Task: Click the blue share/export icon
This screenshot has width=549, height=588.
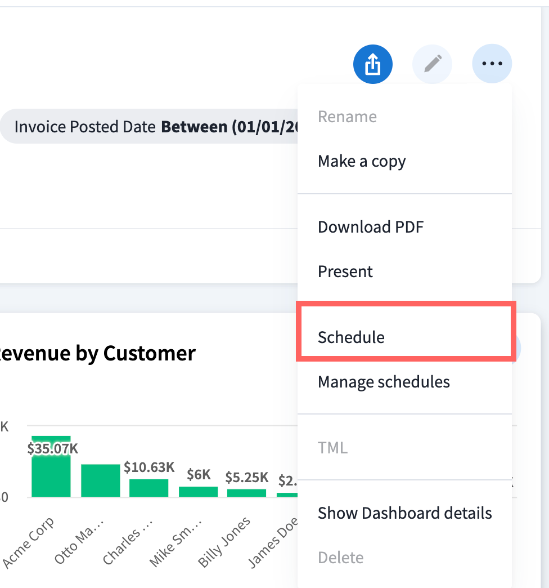Action: click(x=372, y=65)
